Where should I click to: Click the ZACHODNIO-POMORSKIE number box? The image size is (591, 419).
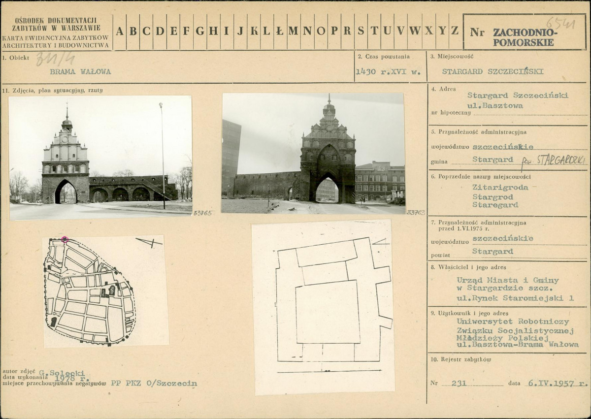point(525,32)
